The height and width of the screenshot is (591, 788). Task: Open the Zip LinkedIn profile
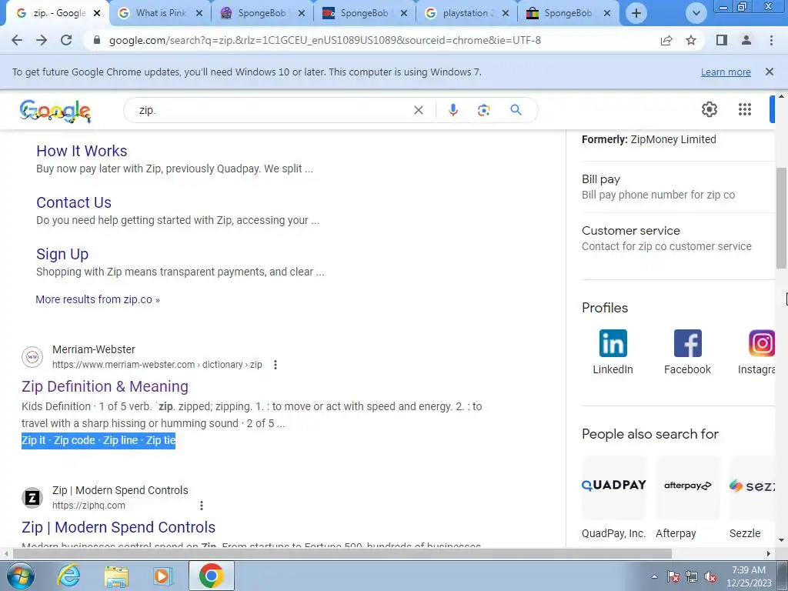[613, 352]
